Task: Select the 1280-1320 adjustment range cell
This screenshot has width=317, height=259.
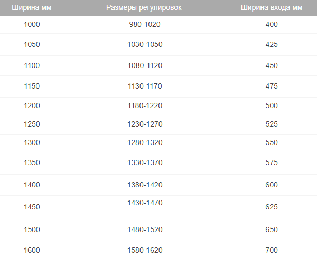Action: point(145,143)
